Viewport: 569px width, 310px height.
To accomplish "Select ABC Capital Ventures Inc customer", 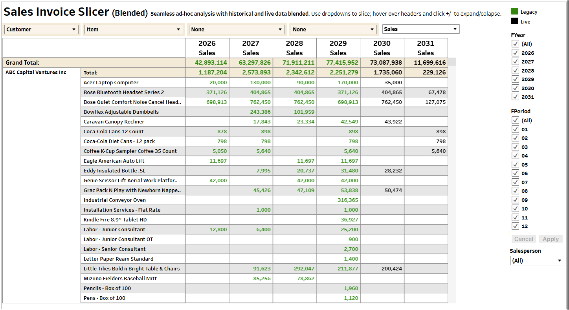I will (x=36, y=73).
